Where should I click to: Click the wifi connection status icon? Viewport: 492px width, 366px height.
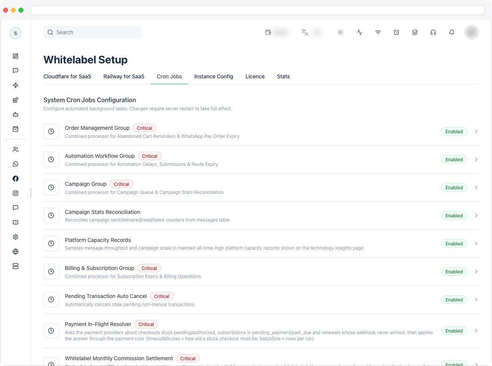click(x=378, y=32)
